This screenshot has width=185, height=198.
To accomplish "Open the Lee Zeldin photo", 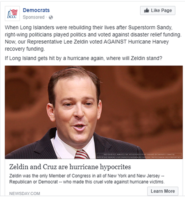I will coord(94,112).
